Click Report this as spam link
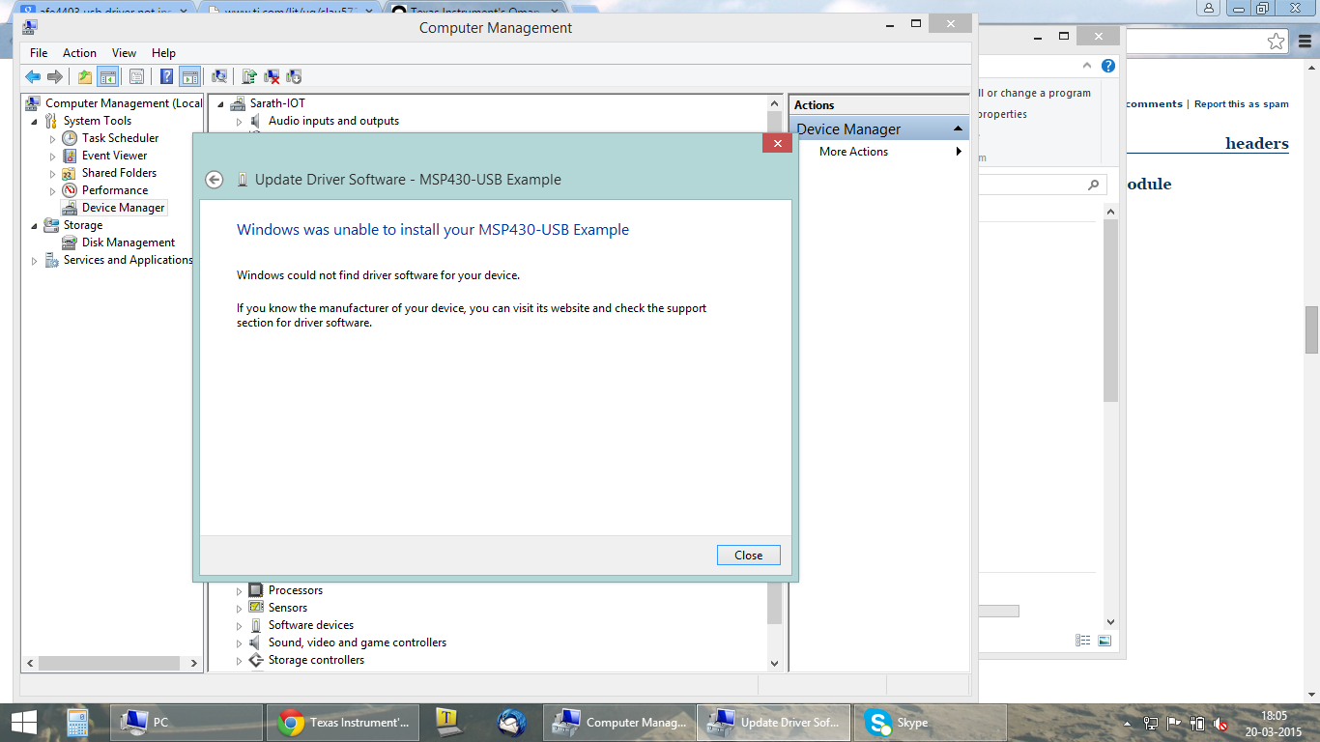 1242,104
